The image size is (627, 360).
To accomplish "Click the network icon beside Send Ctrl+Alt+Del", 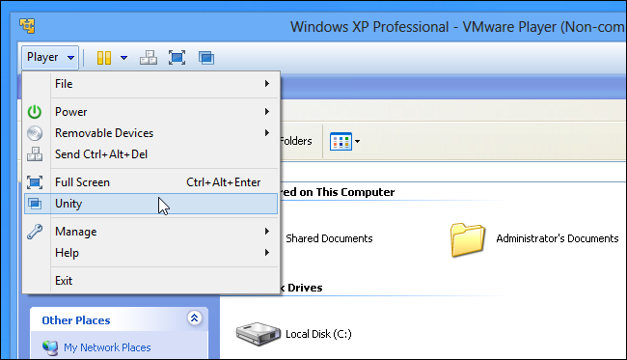I will click(35, 154).
